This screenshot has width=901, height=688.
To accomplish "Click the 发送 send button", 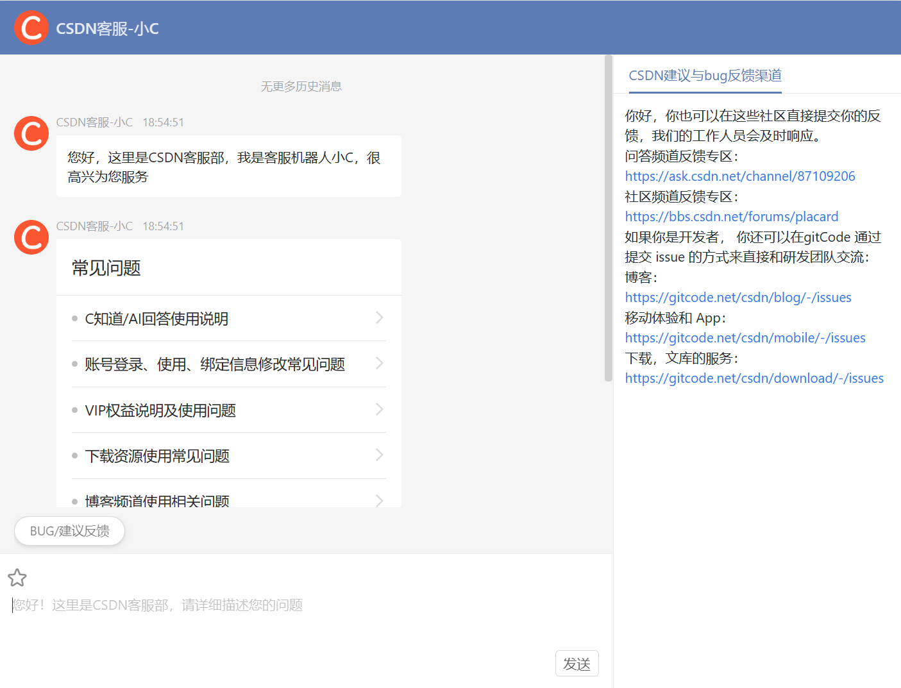I will pos(577,664).
